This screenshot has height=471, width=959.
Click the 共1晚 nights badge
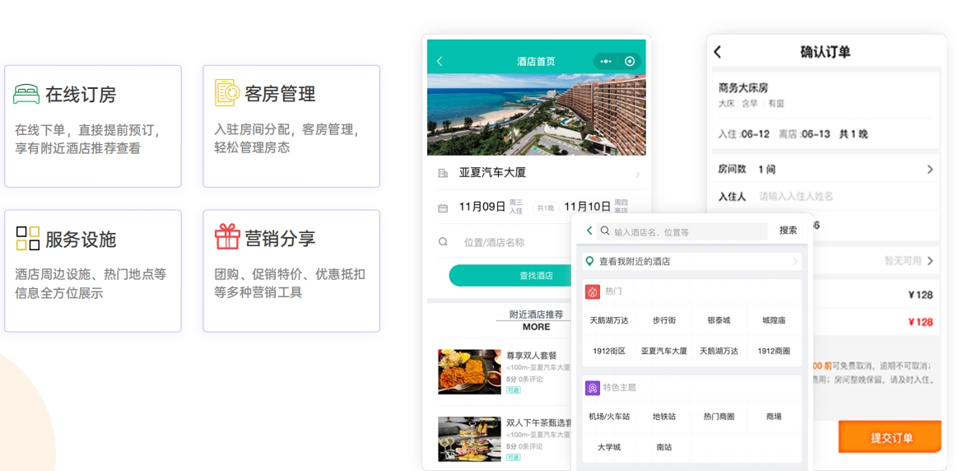click(x=546, y=208)
